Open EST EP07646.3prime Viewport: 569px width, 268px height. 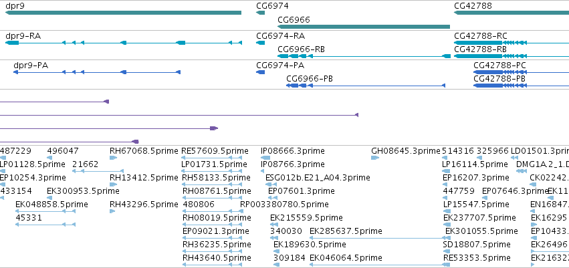click(515, 190)
